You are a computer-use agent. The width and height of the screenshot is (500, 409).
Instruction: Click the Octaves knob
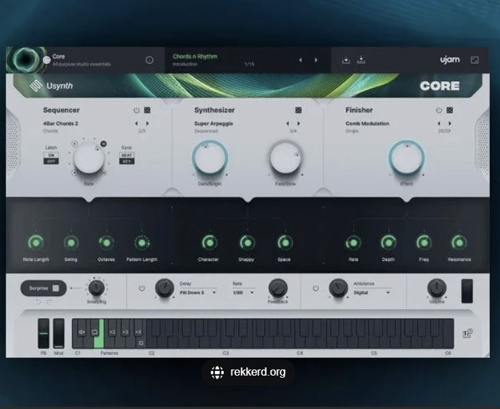[106, 243]
